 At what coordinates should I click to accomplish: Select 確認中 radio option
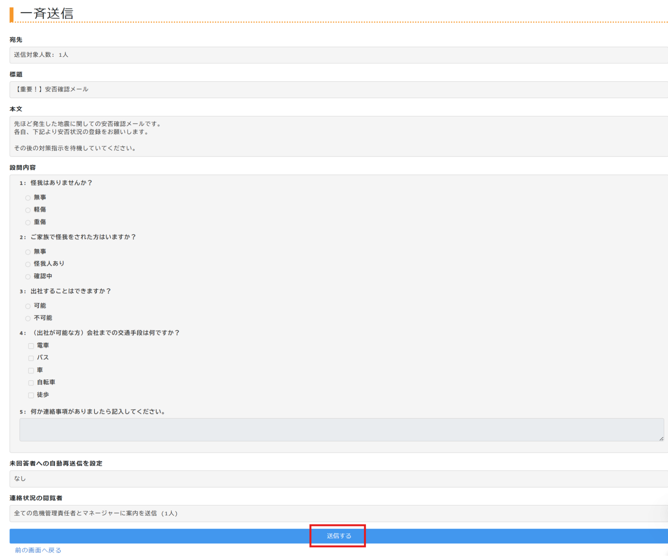coord(28,276)
